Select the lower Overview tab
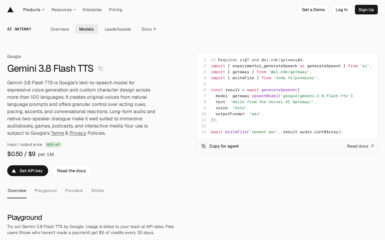Viewport: 385px width, 240px height. tap(17, 190)
